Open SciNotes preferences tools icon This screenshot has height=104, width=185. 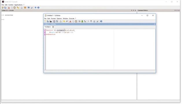pos(98,21)
